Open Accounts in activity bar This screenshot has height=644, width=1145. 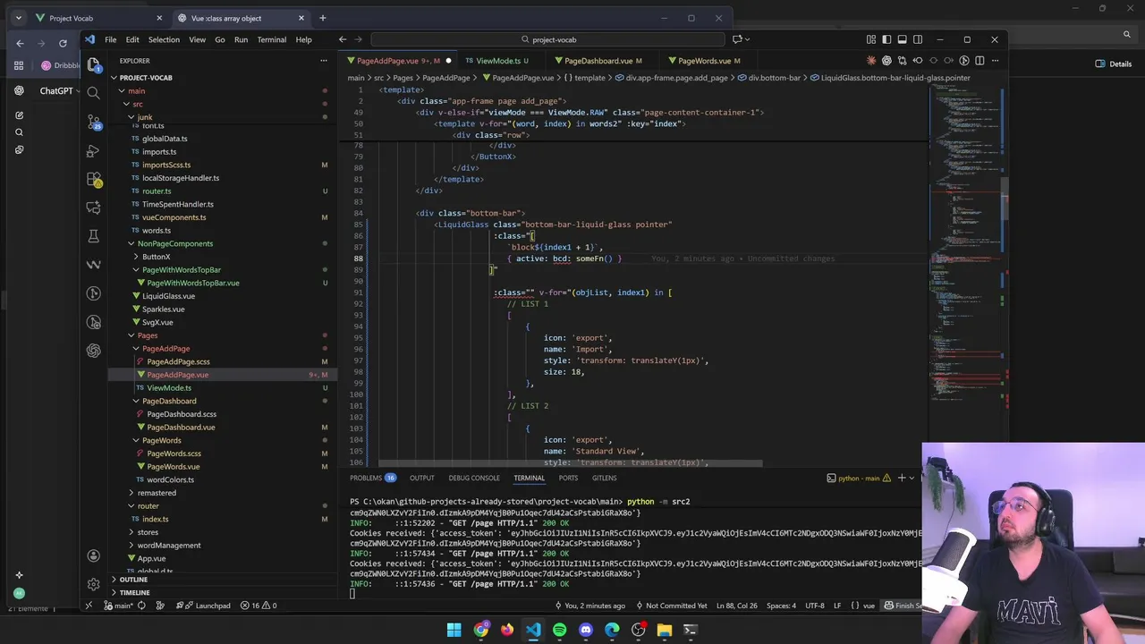click(x=93, y=555)
